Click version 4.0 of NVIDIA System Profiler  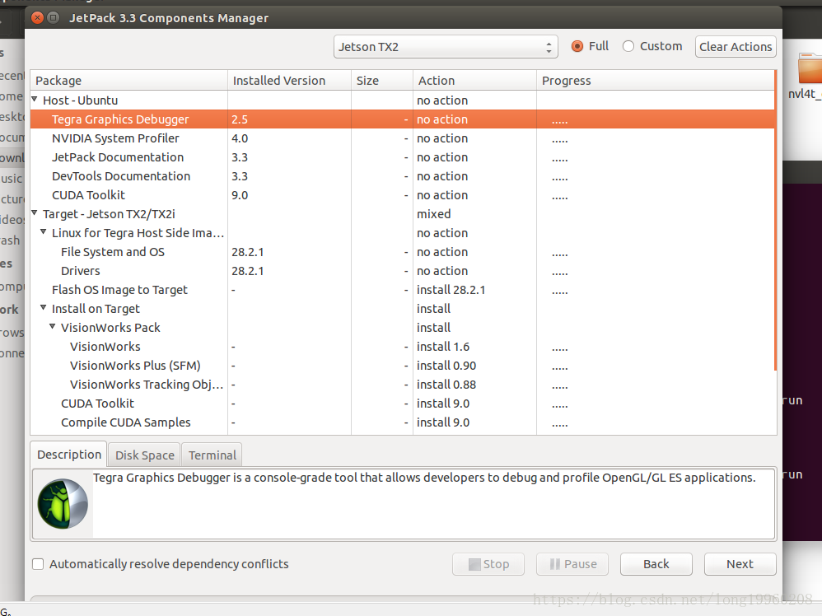[x=289, y=138]
